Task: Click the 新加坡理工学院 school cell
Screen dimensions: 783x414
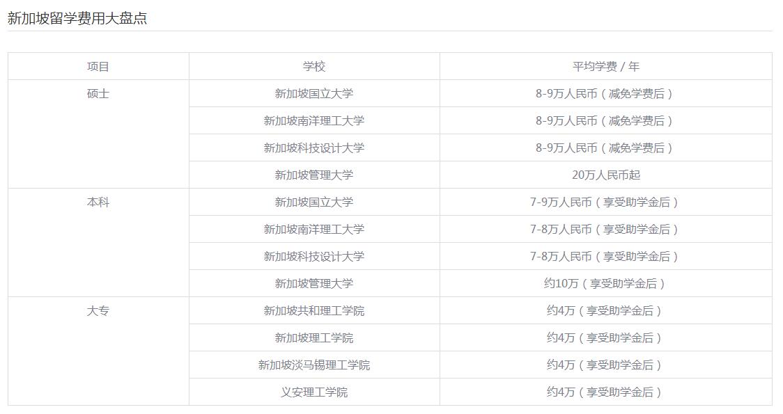Action: click(314, 337)
